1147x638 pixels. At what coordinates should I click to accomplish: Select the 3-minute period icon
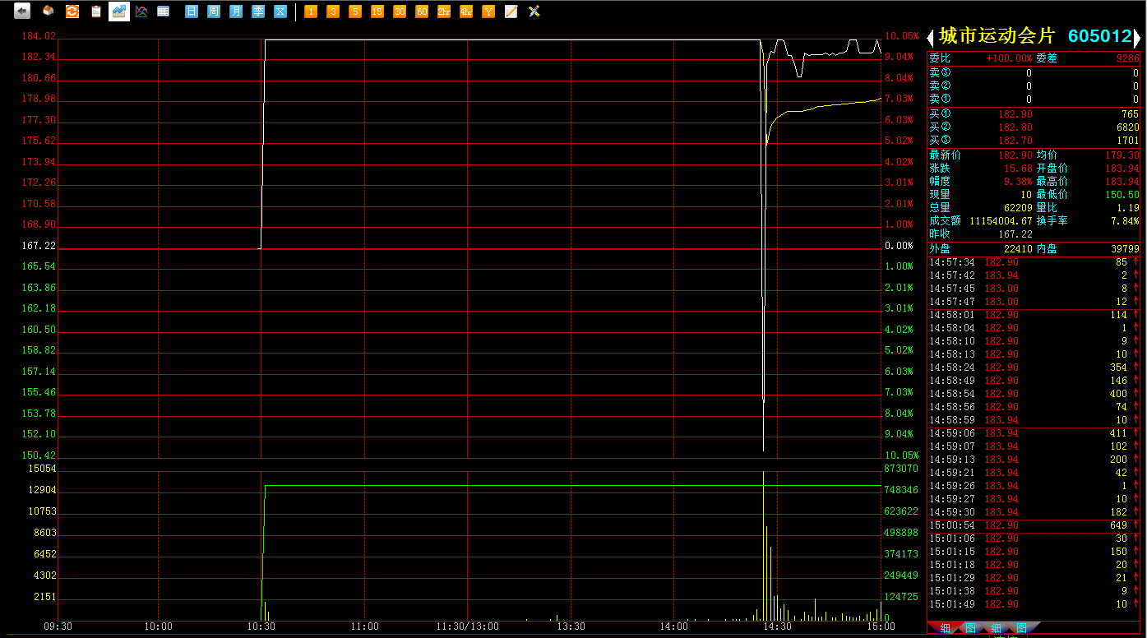pyautogui.click(x=333, y=12)
